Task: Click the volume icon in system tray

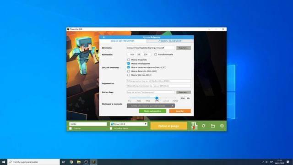Action: coord(266,162)
